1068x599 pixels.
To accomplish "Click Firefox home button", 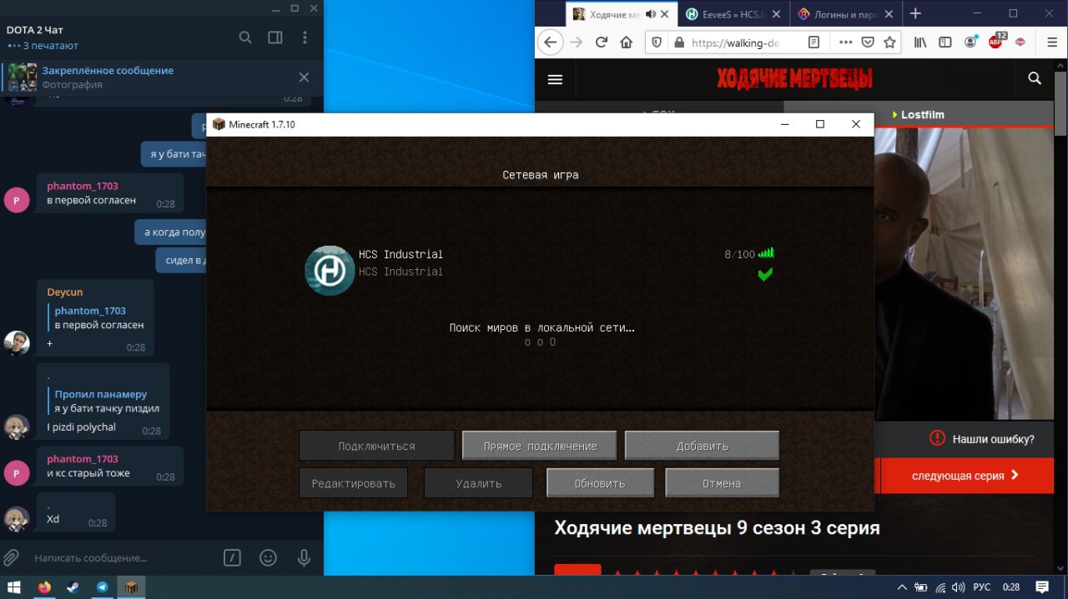I will coord(626,42).
